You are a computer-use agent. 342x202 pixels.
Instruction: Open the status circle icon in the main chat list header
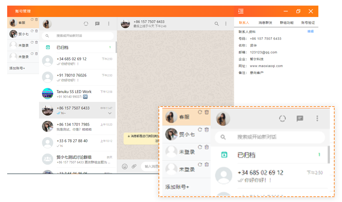[x=86, y=24]
